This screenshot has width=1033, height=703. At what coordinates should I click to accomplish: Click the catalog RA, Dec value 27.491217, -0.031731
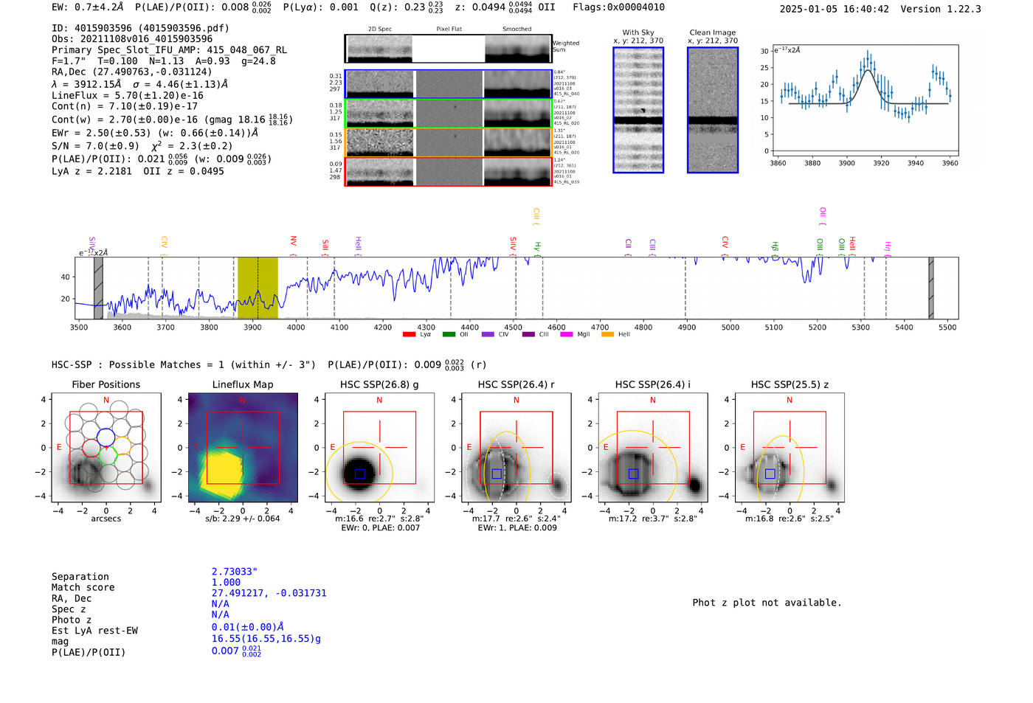coord(269,593)
